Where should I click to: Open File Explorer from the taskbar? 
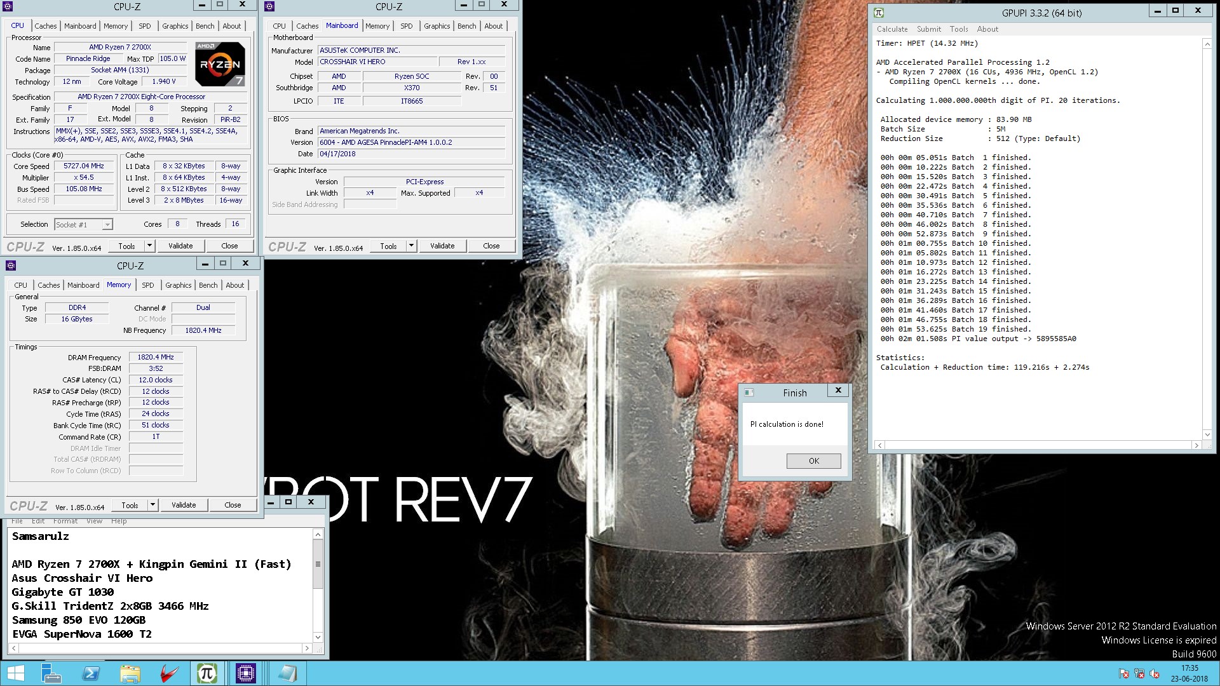point(130,673)
